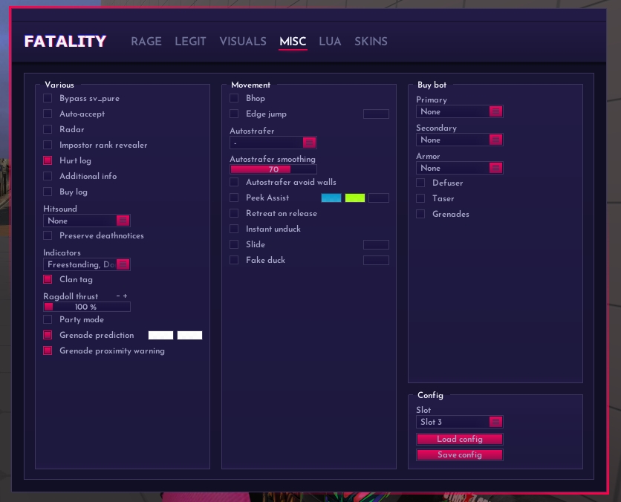
Task: Go to the SKINS tab
Action: pos(371,42)
